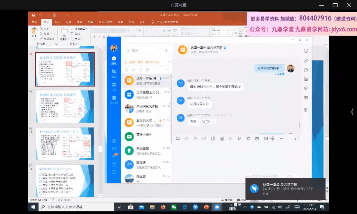
Task: Click the emoji icon in chat toolbar
Action: click(178, 139)
